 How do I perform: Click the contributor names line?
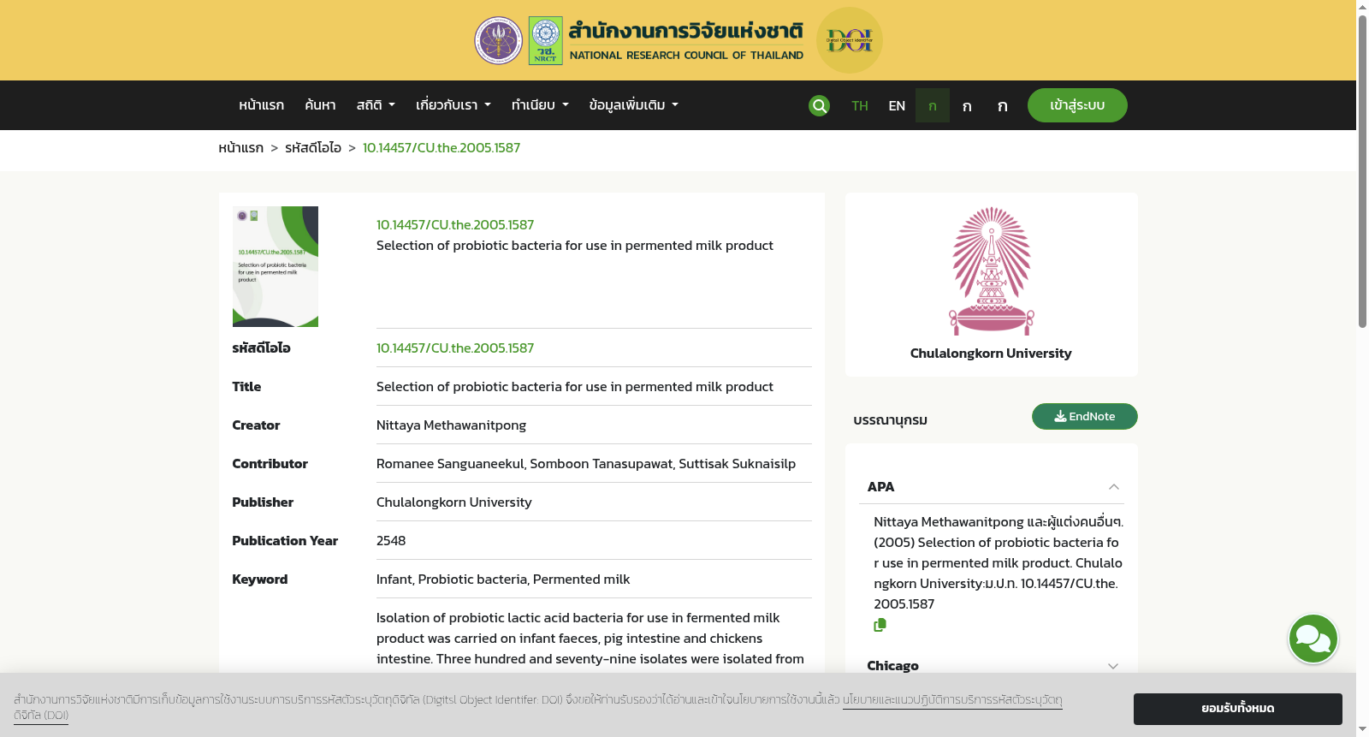click(x=586, y=463)
